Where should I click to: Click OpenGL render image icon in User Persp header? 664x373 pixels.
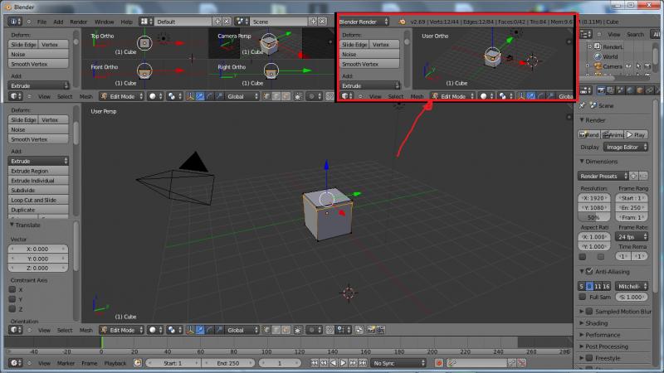(x=370, y=330)
